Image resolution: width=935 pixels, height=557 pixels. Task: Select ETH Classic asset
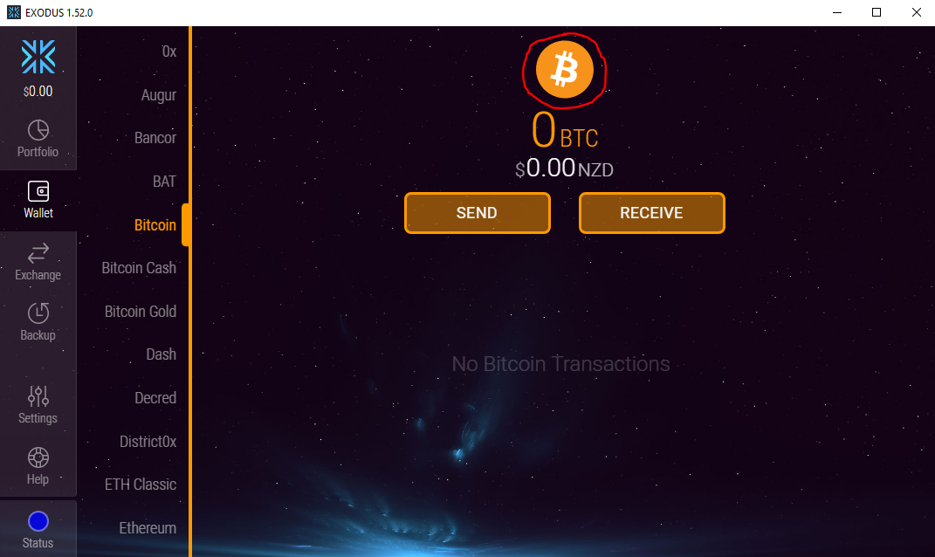(141, 485)
